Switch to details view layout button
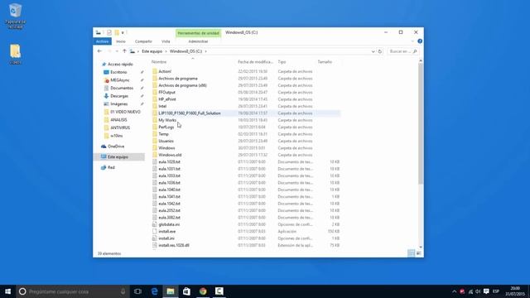530x298 pixels. (411, 253)
